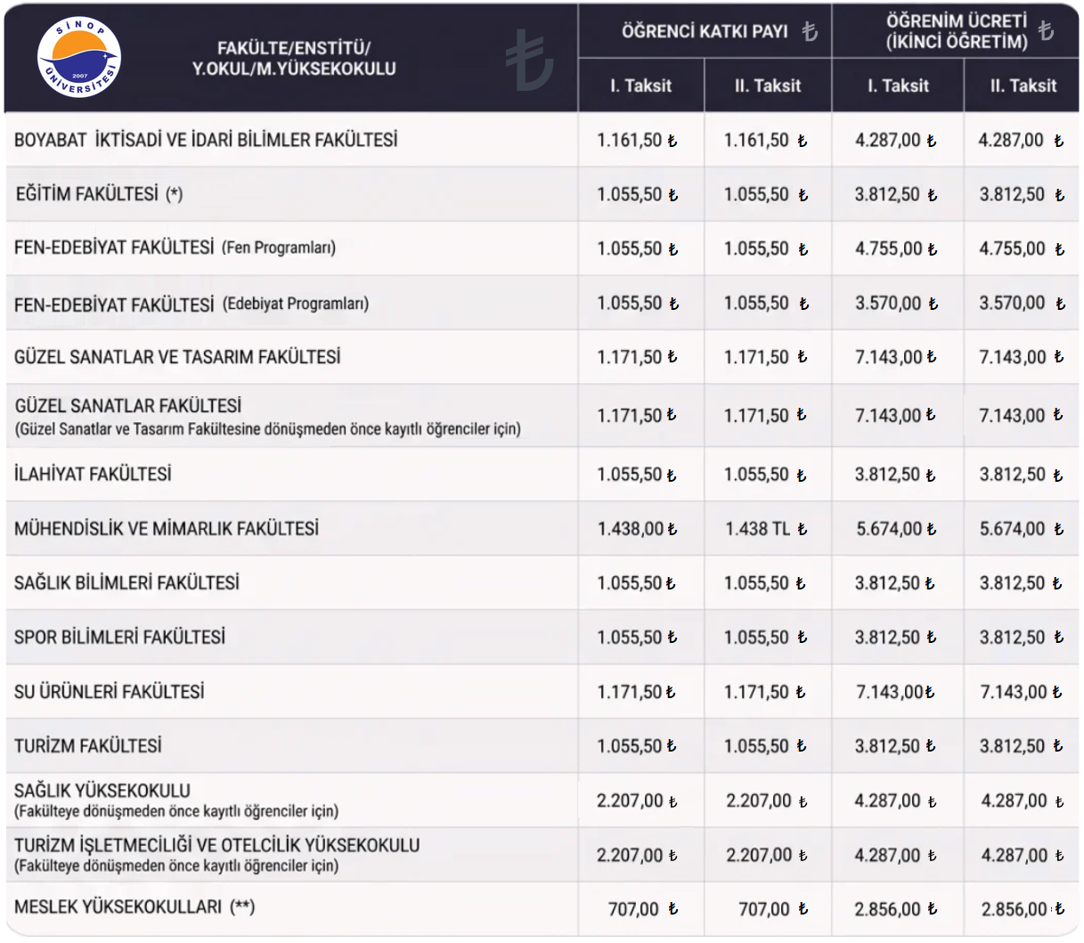The image size is (1084, 943).
Task: Click lira icon beside ÖĞRENİM ÜCRETİ heading
Action: click(1046, 31)
